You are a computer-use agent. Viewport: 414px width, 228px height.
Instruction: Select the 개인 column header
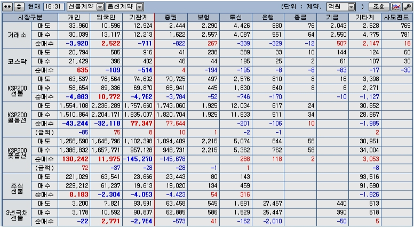(74, 18)
